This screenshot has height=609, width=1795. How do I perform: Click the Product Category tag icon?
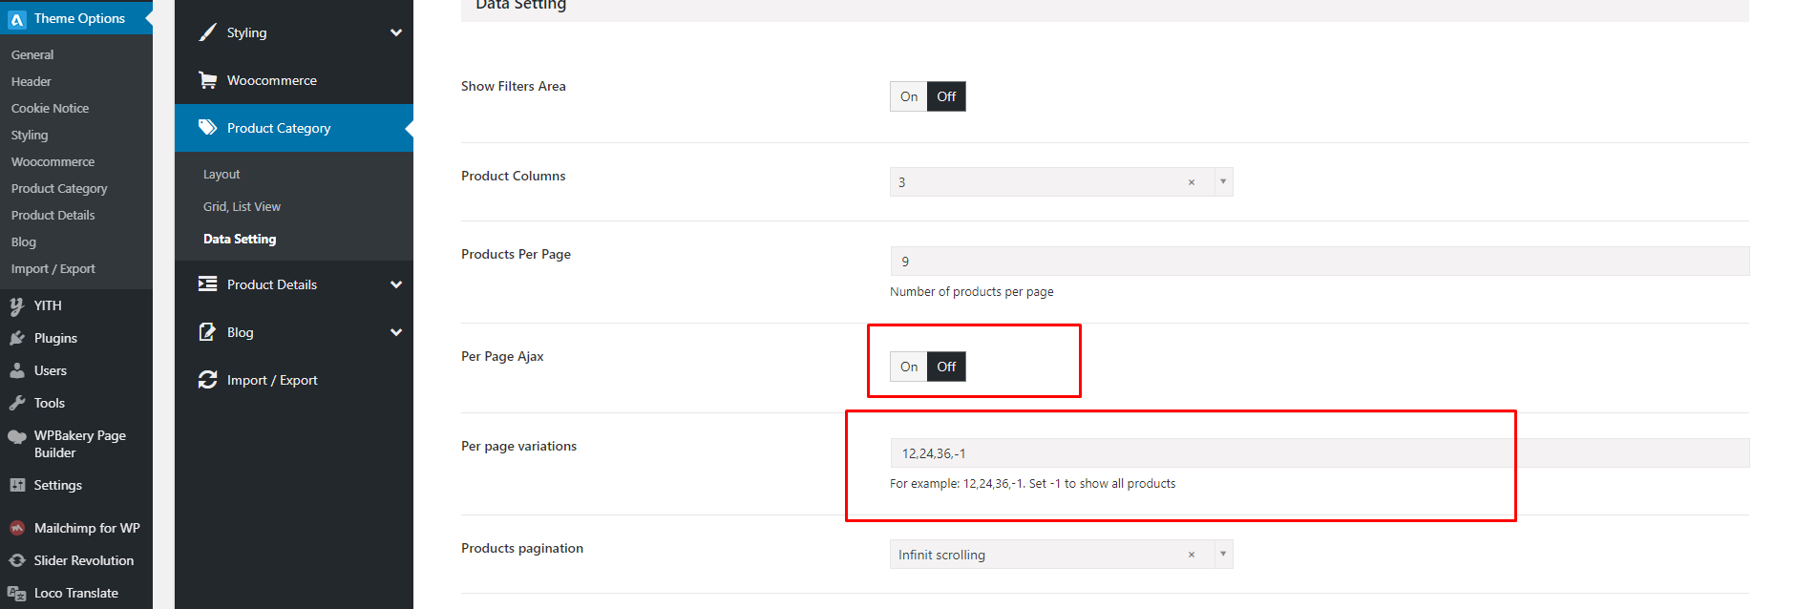tap(207, 128)
